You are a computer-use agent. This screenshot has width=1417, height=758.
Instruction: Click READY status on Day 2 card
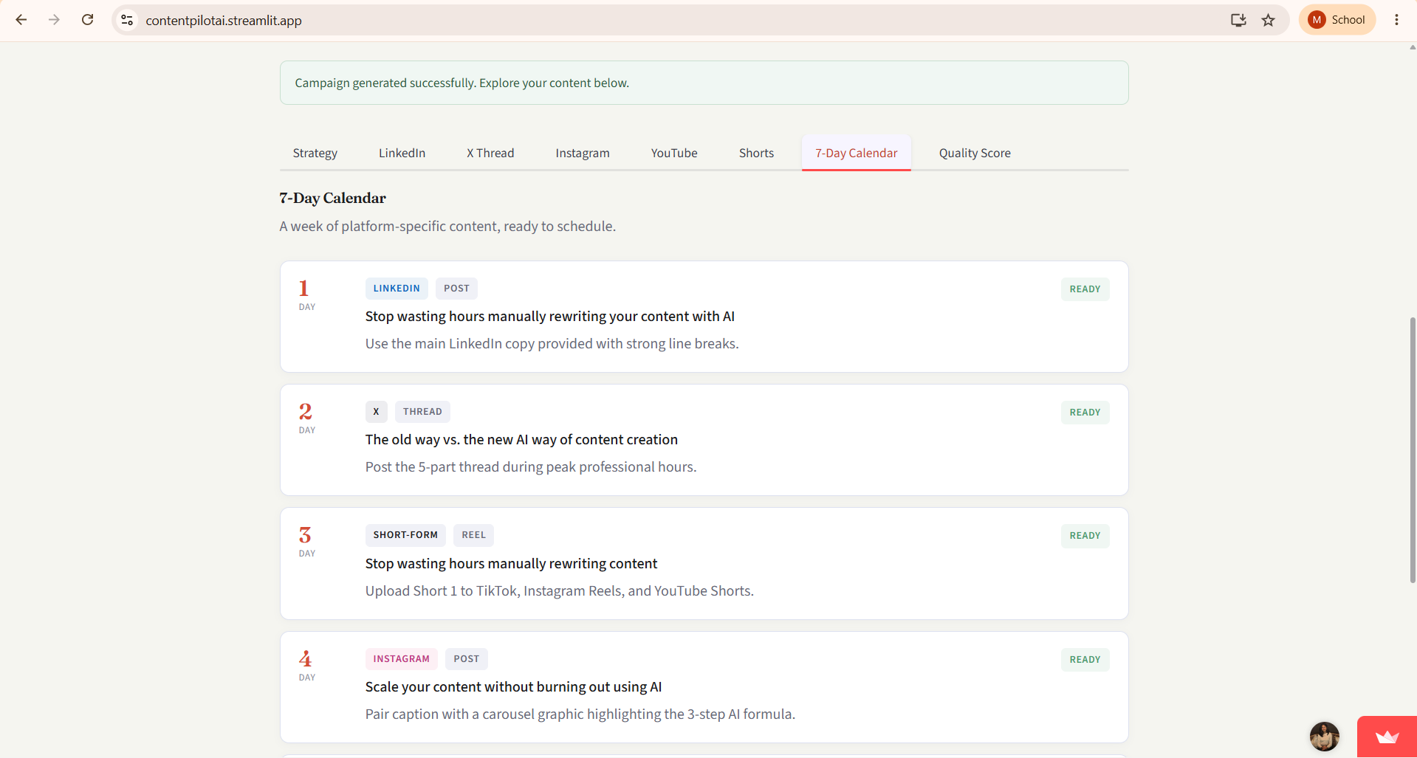coord(1085,413)
